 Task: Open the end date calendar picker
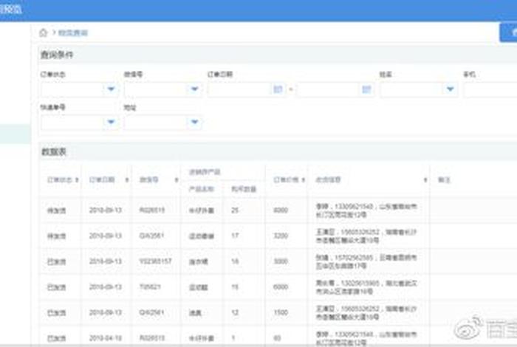[366, 89]
